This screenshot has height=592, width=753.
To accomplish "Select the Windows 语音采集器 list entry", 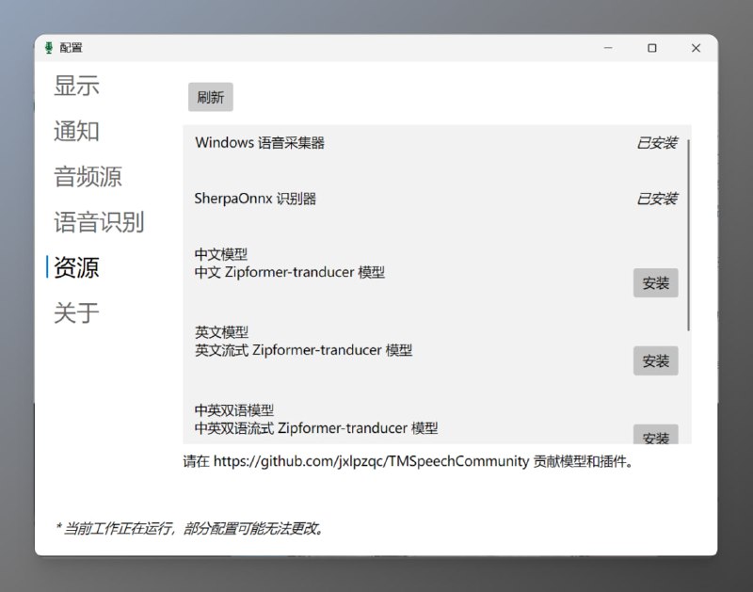I will coord(262,142).
